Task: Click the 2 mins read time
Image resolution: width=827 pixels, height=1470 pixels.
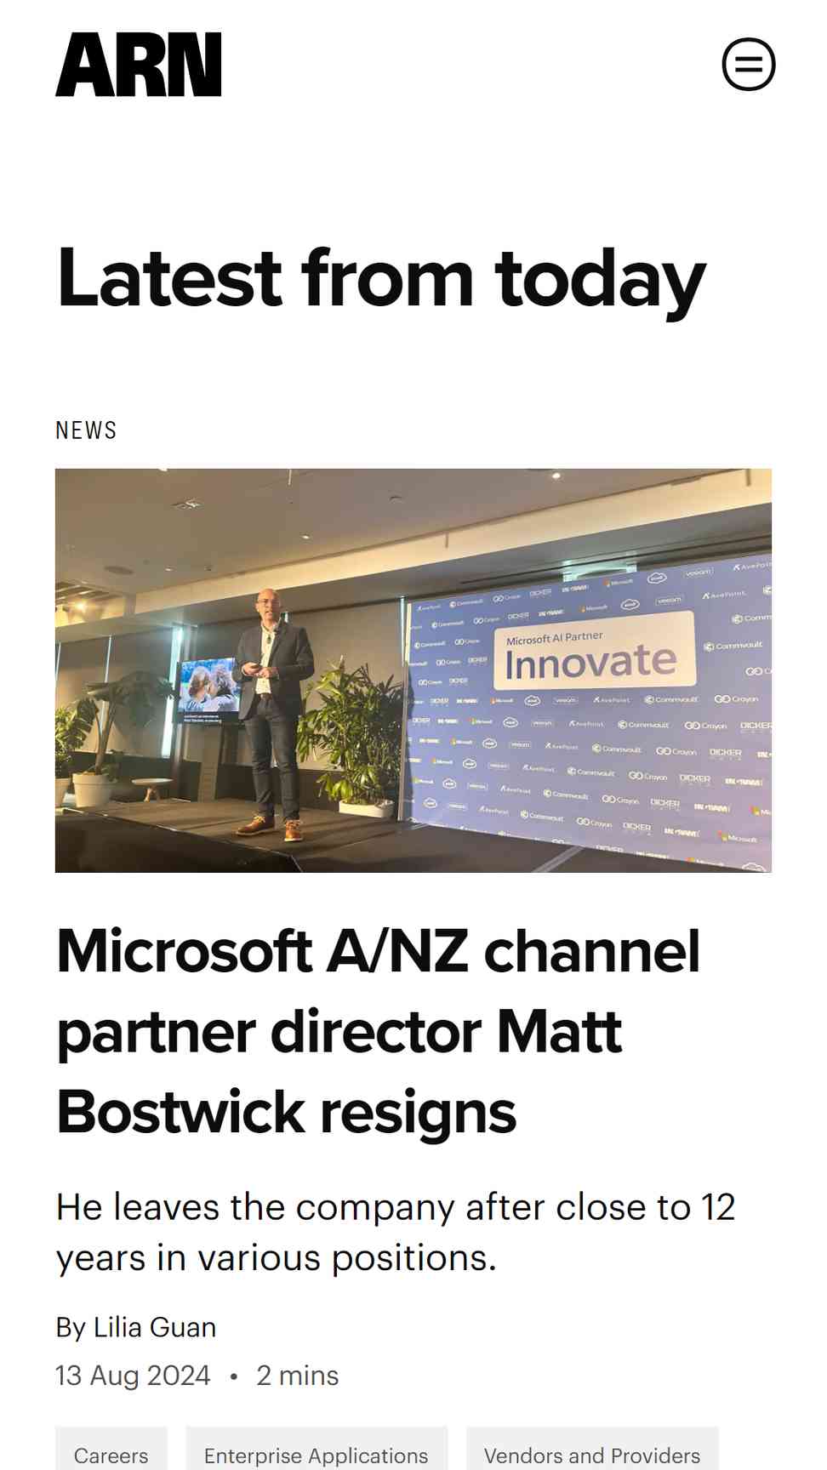Action: pyautogui.click(x=298, y=1376)
